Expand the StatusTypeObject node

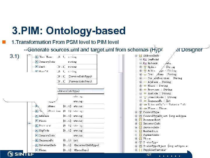pos(136,146)
